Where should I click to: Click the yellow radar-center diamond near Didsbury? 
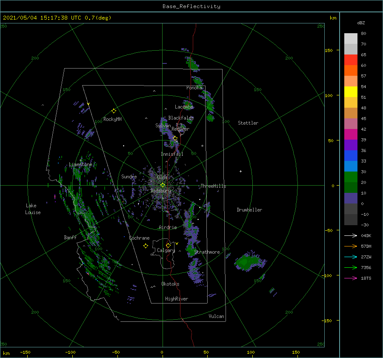click(163, 185)
